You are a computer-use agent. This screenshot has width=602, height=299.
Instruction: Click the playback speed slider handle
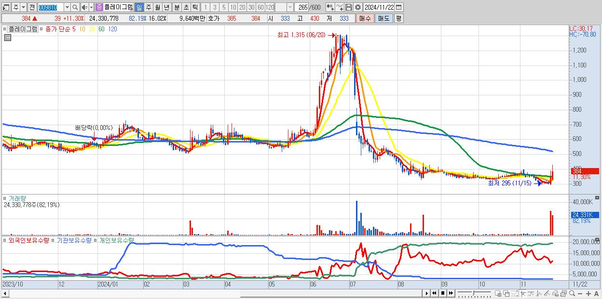[474, 293]
